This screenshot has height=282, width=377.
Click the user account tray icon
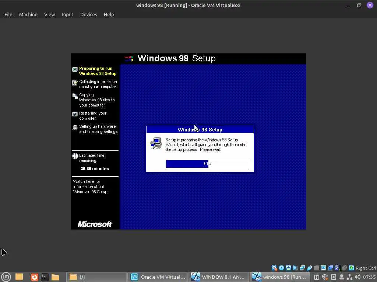[x=341, y=277]
